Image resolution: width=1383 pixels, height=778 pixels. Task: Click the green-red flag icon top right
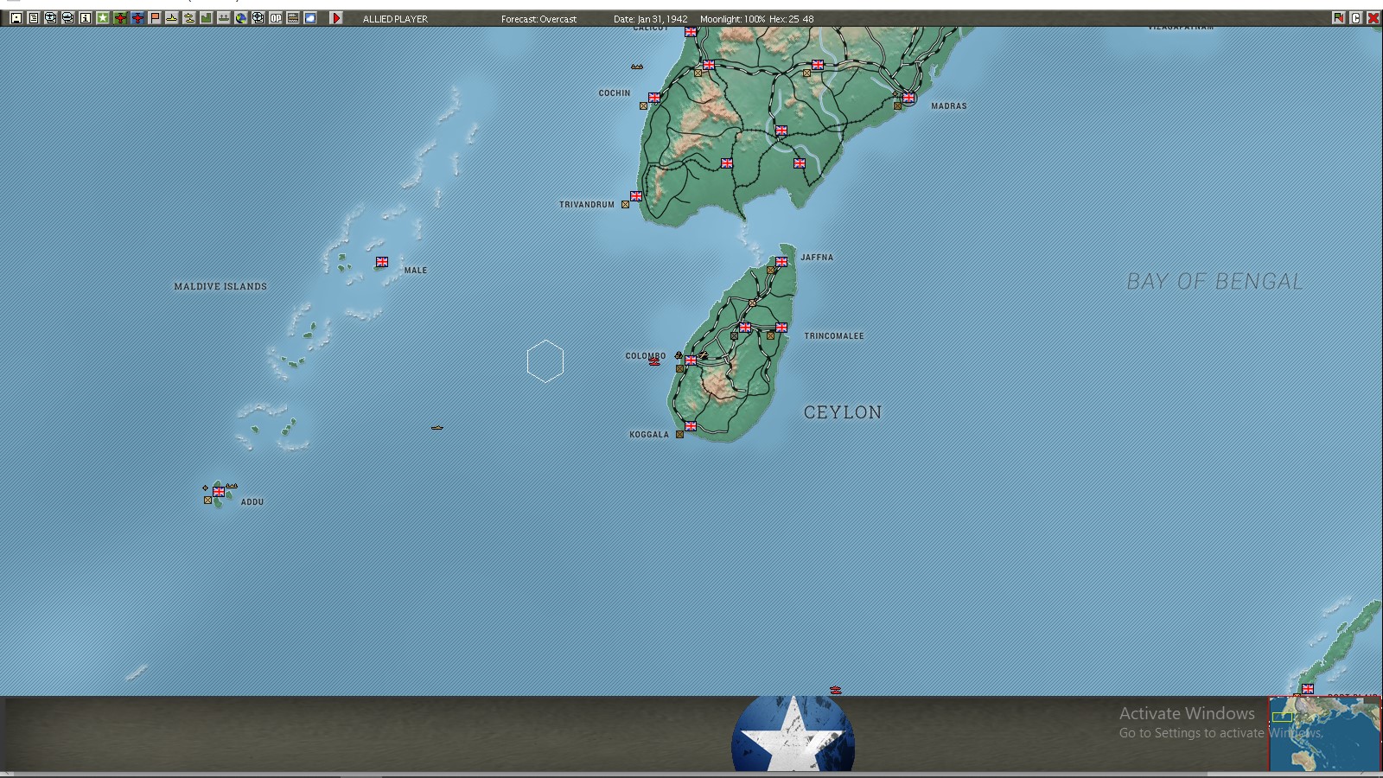coord(1338,18)
